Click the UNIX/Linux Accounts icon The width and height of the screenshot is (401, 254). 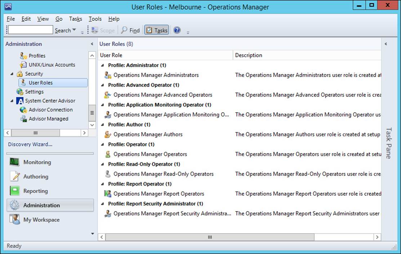tap(23, 65)
